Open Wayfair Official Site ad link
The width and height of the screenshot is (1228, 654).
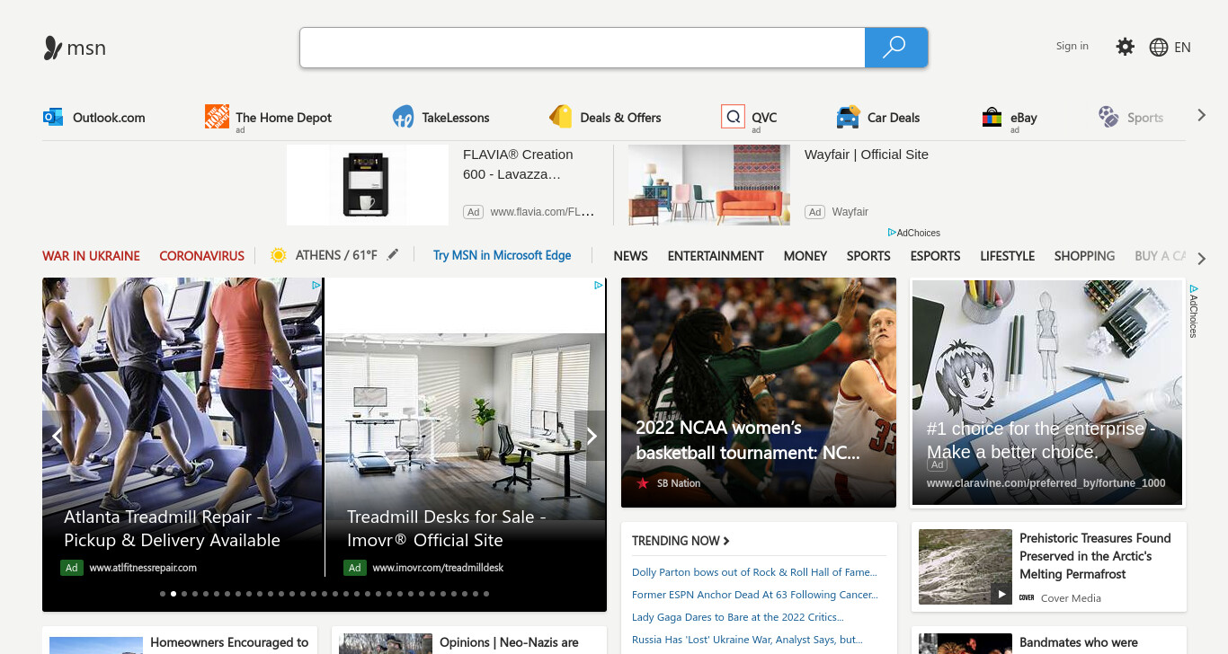click(867, 155)
